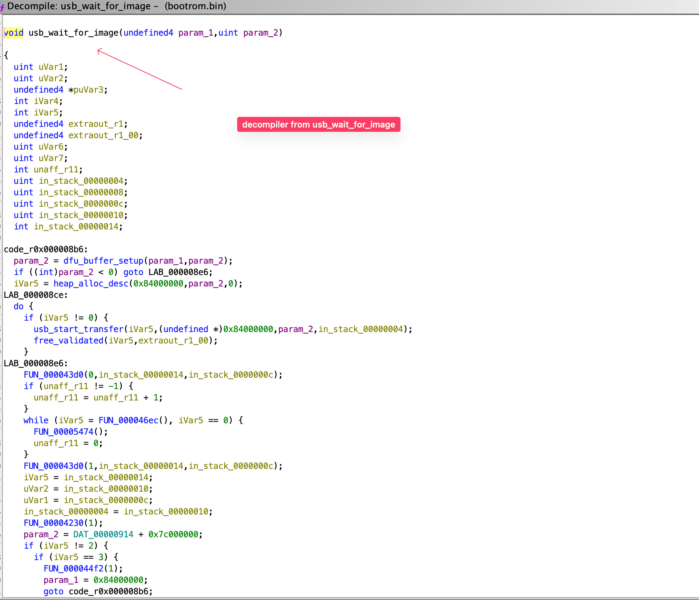The width and height of the screenshot is (699, 600).
Task: Click 'uVar1 = in_stack_0000000c;' assignment
Action: point(88,500)
